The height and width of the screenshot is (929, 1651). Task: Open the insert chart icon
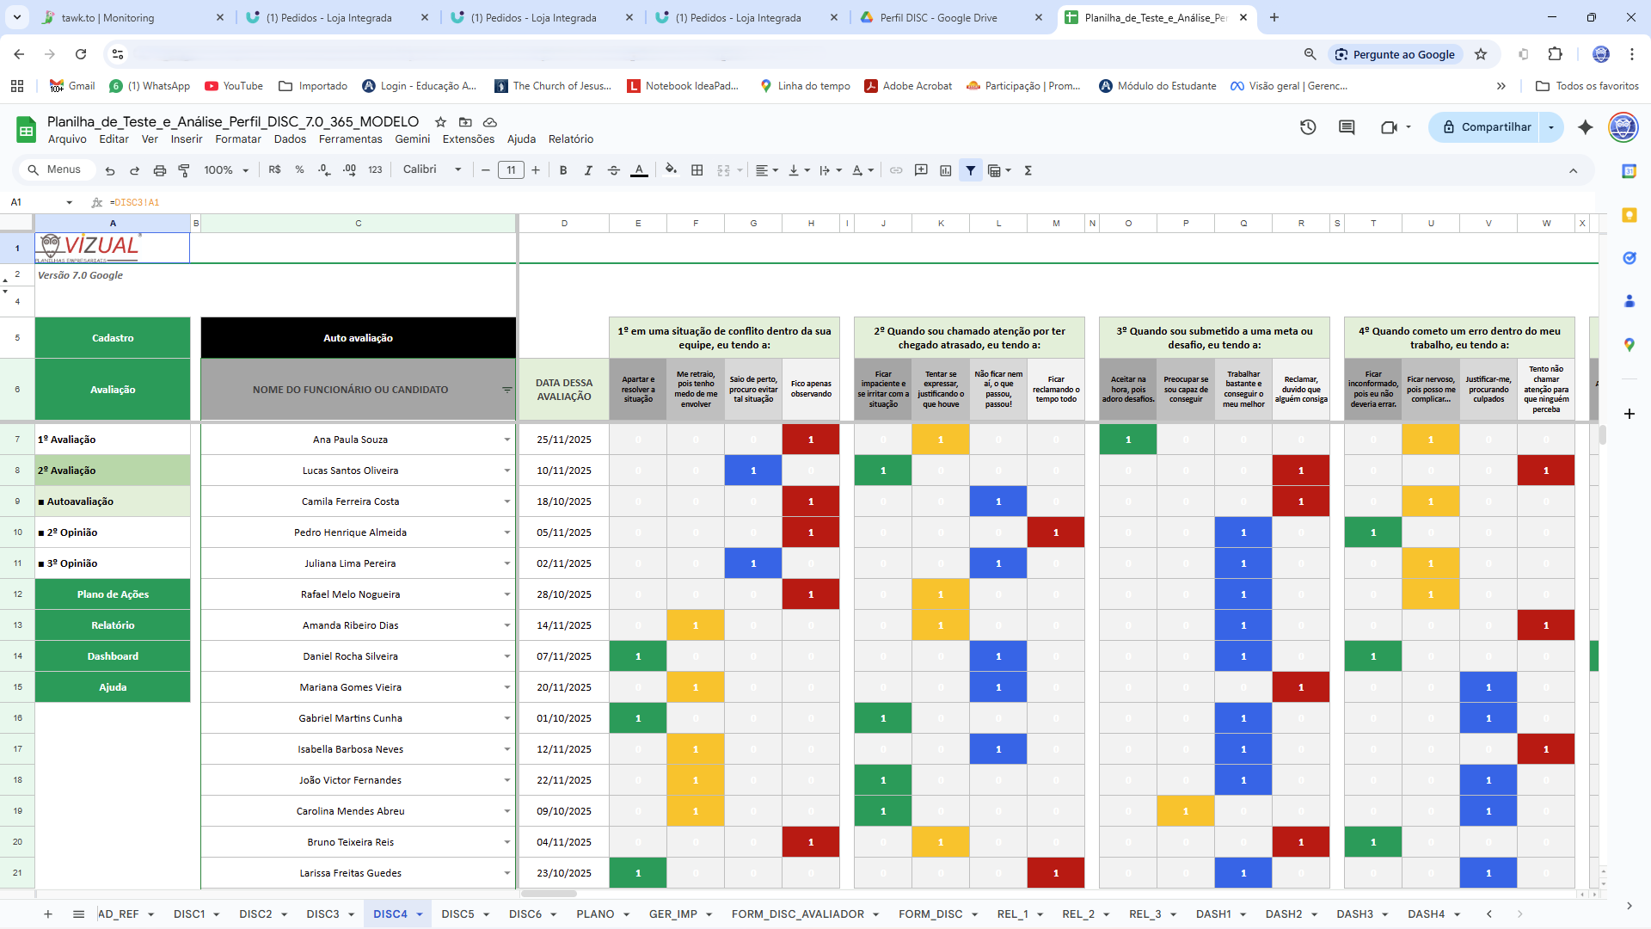point(946,170)
